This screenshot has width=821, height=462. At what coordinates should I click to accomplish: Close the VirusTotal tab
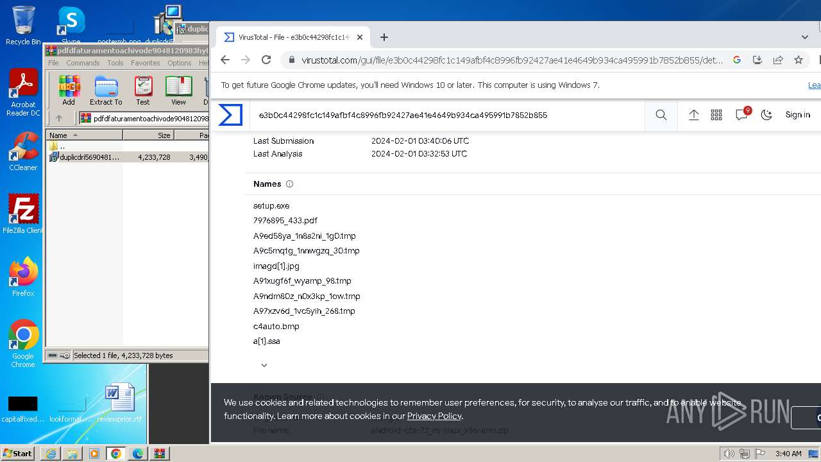(360, 37)
